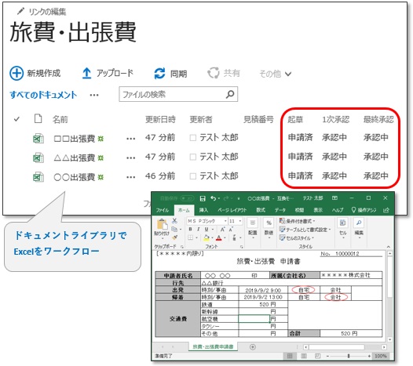Switch to the 数式 ribbon tab

click(261, 210)
